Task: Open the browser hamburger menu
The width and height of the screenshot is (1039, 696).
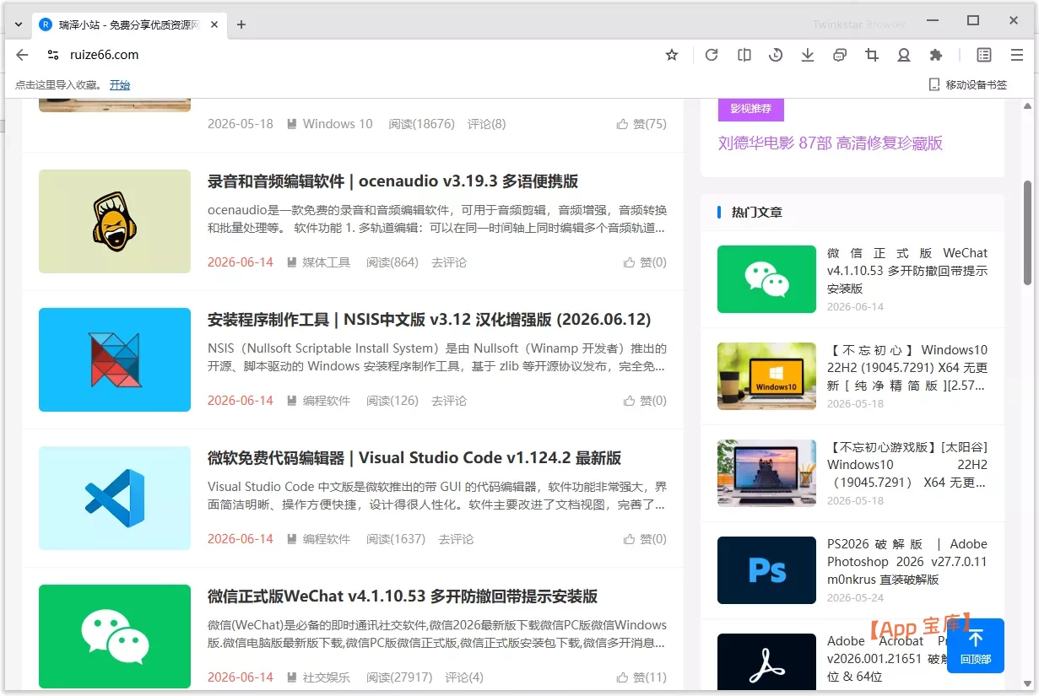Action: (x=1017, y=55)
